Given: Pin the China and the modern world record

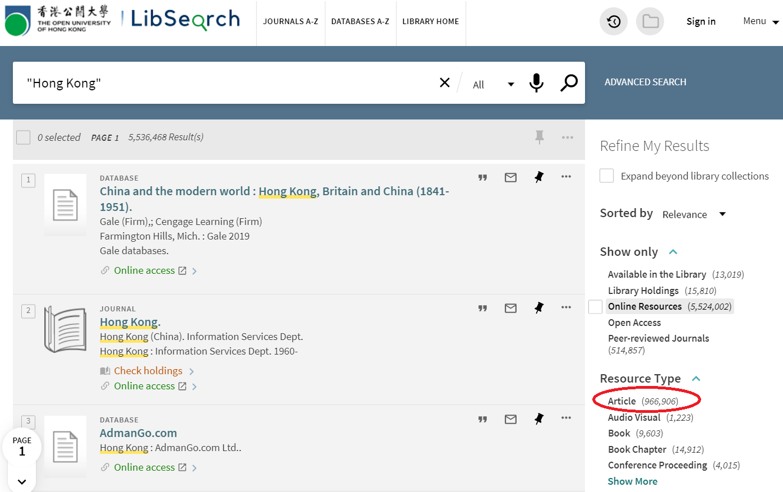Looking at the screenshot, I should (539, 177).
